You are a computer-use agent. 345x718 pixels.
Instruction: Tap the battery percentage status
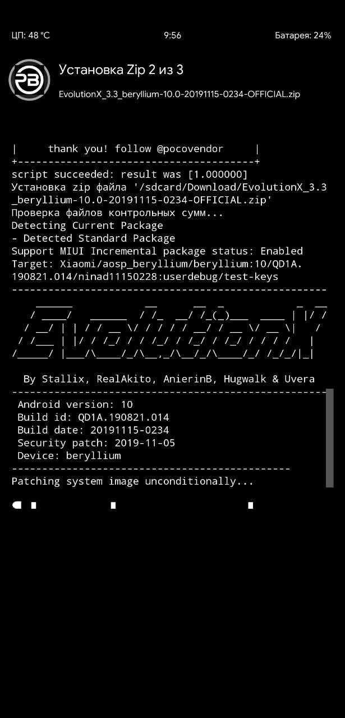click(x=303, y=35)
